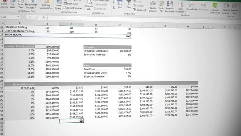The image size is (241, 136).
Task: Click Previous Sales Units value 4700
Action: click(120, 73)
